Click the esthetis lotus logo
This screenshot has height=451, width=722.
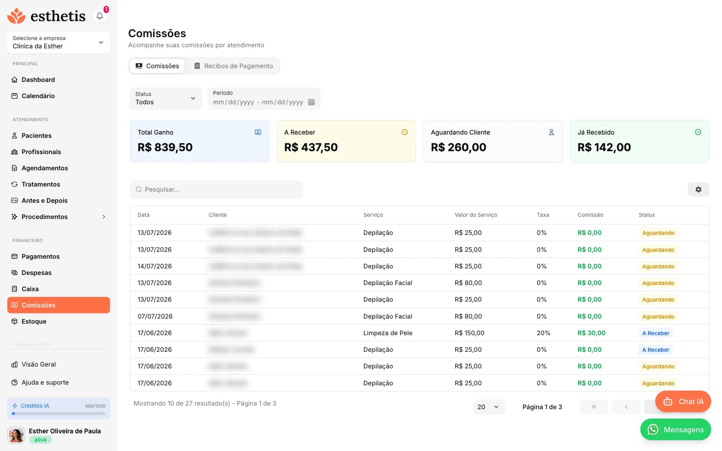tap(17, 16)
